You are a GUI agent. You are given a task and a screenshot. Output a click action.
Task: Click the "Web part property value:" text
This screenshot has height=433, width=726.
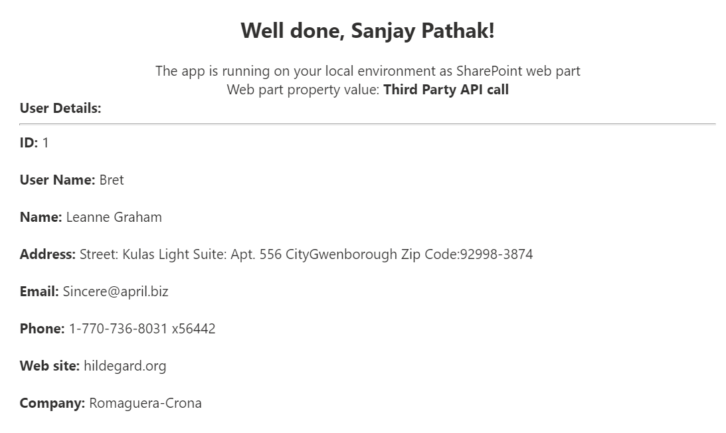click(304, 90)
